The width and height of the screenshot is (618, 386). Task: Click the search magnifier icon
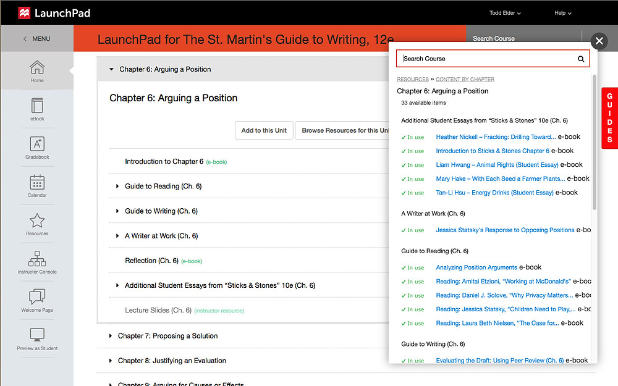[580, 59]
